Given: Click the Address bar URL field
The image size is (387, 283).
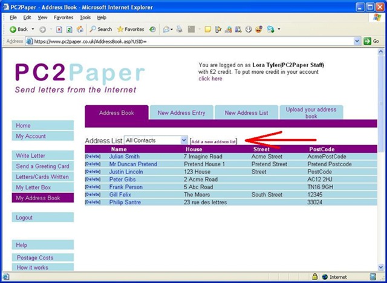Looking at the screenshot, I should pos(192,41).
